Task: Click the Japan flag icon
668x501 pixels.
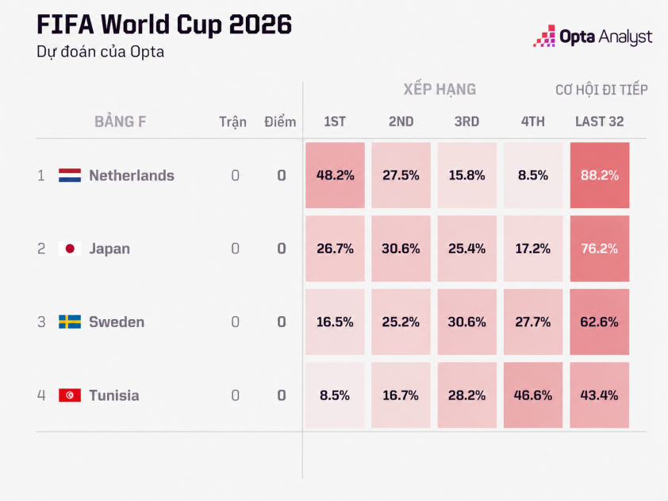Action: pos(70,249)
